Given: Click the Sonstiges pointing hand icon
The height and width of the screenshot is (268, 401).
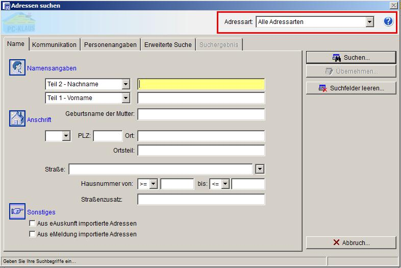Looking at the screenshot, I should pyautogui.click(x=17, y=211).
